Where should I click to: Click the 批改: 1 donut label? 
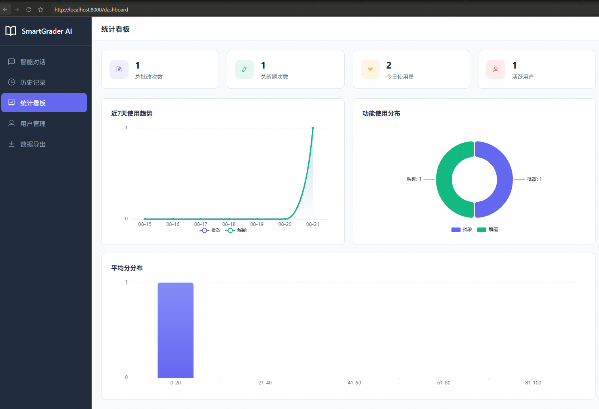click(x=534, y=179)
